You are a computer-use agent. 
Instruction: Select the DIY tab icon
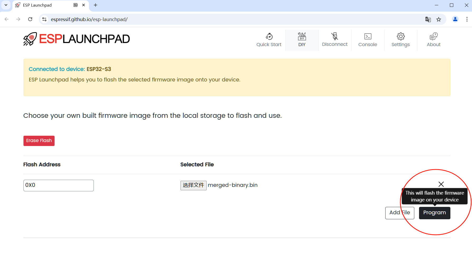click(302, 36)
